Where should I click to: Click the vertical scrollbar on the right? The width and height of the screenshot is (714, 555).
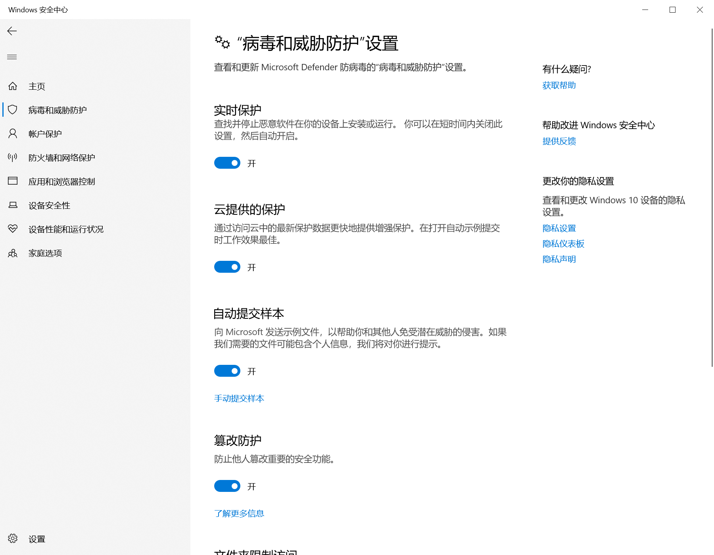(712, 197)
